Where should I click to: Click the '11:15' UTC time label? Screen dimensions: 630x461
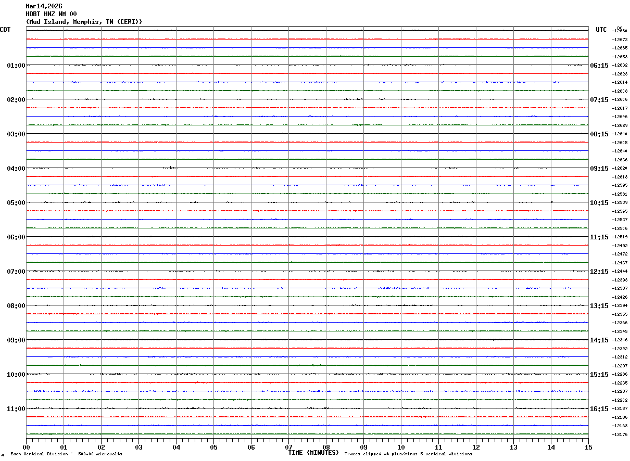click(599, 237)
